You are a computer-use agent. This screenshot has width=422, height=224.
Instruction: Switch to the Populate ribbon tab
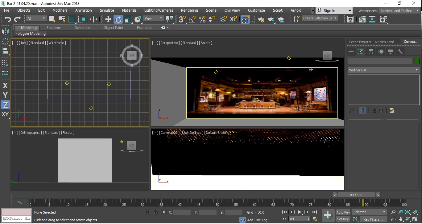pos(144,28)
